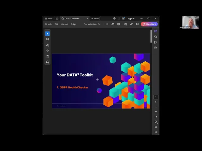
Task: Click the Rotate page icon
Action: [x=156, y=117]
